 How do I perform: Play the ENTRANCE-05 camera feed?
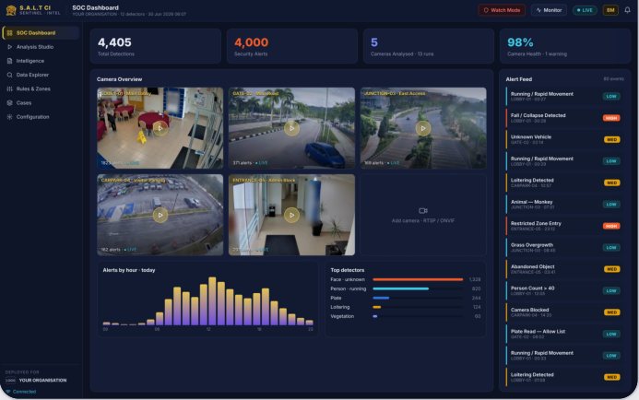291,215
